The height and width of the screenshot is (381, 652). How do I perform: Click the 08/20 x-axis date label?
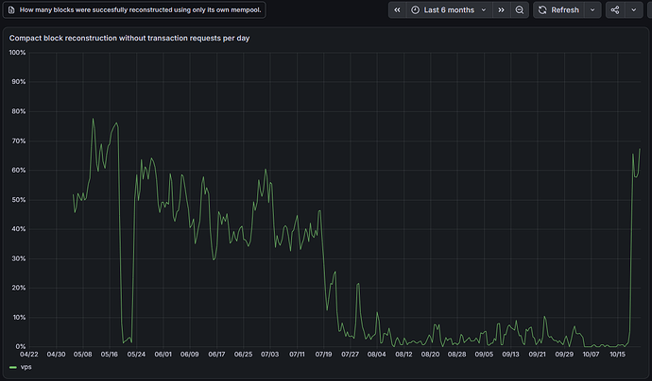click(430, 355)
